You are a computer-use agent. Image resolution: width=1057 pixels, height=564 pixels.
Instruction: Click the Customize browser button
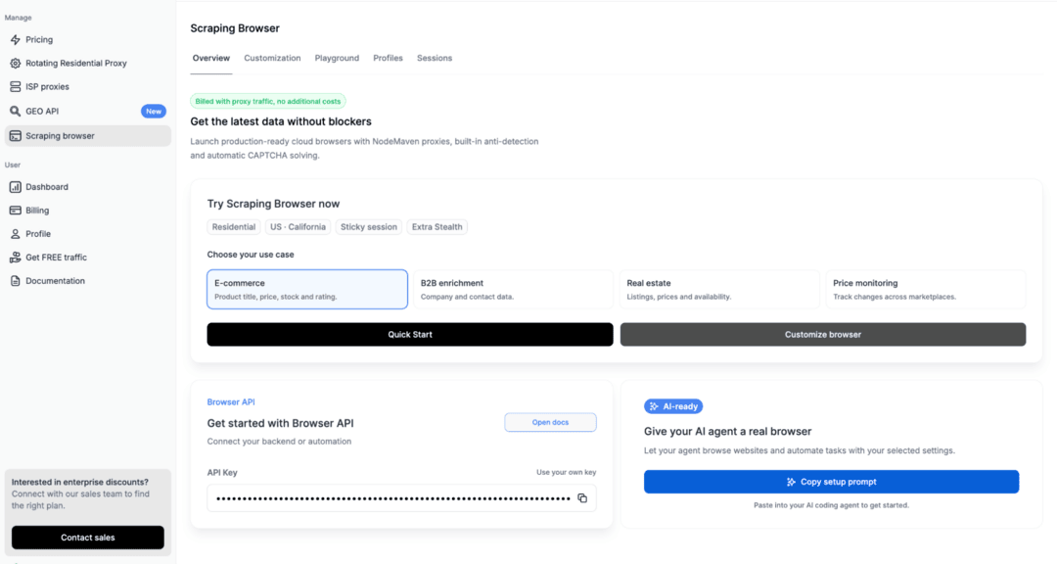click(823, 335)
